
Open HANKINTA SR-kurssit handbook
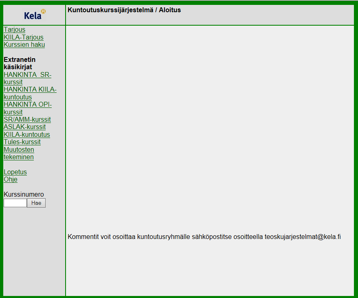(27, 78)
